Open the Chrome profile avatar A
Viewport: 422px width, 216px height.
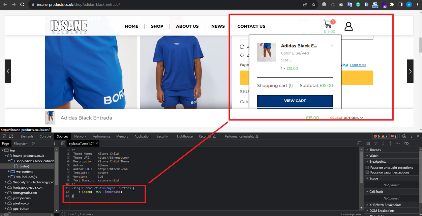[409, 5]
